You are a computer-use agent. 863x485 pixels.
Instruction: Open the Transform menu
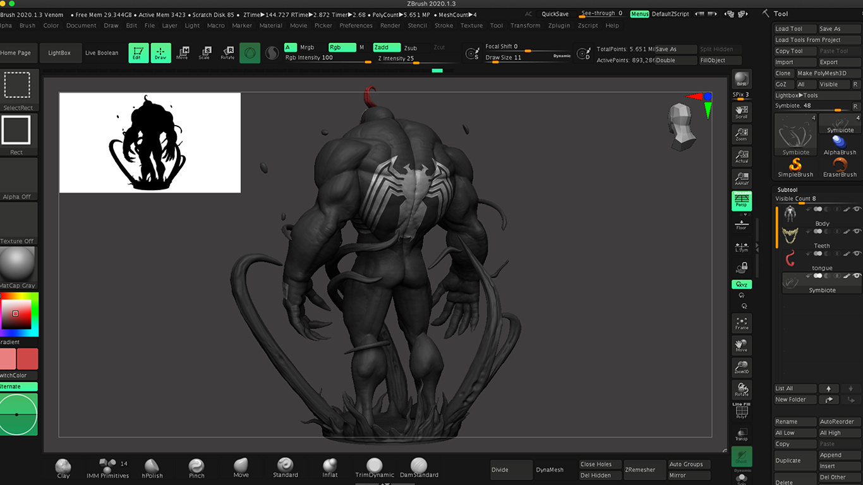[x=525, y=26]
